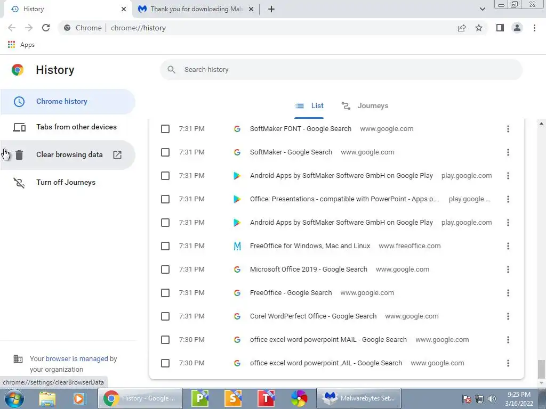Open the profile avatar icon
Image resolution: width=546 pixels, height=409 pixels.
(x=517, y=28)
